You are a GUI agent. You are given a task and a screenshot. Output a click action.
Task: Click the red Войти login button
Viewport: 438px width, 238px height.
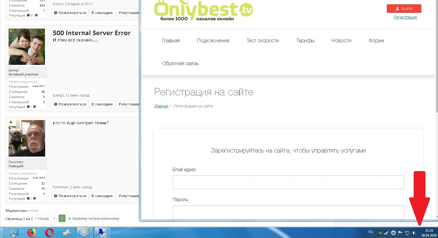coord(404,9)
